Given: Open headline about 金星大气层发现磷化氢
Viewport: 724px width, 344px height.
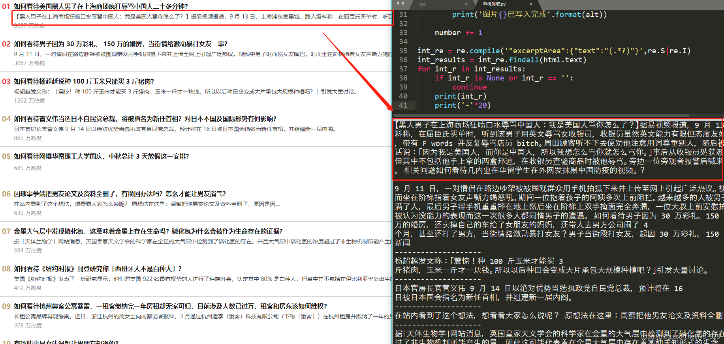Looking at the screenshot, I should pos(148,231).
